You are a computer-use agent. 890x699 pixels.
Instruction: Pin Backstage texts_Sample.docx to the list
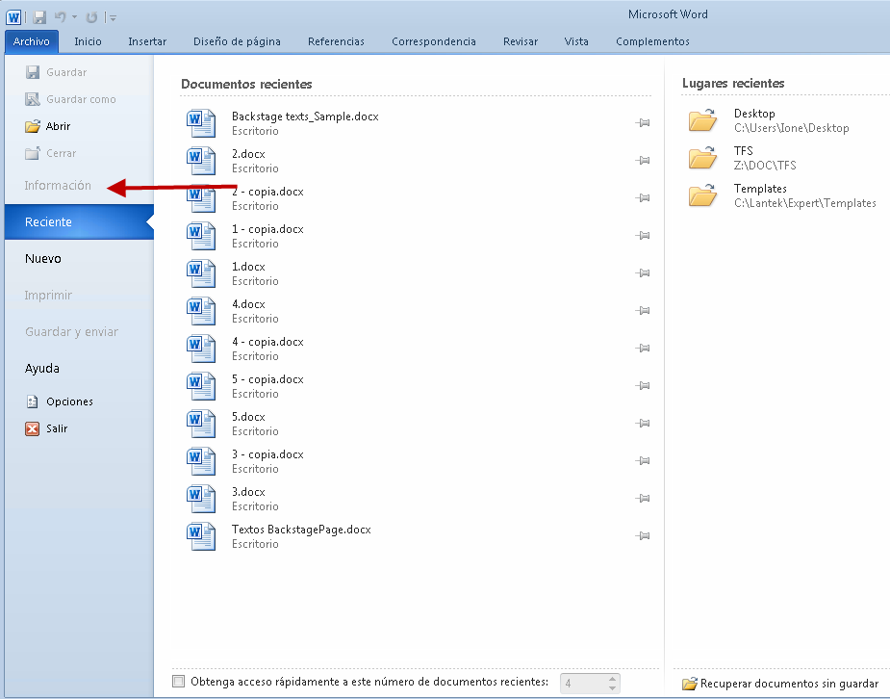coord(643,122)
